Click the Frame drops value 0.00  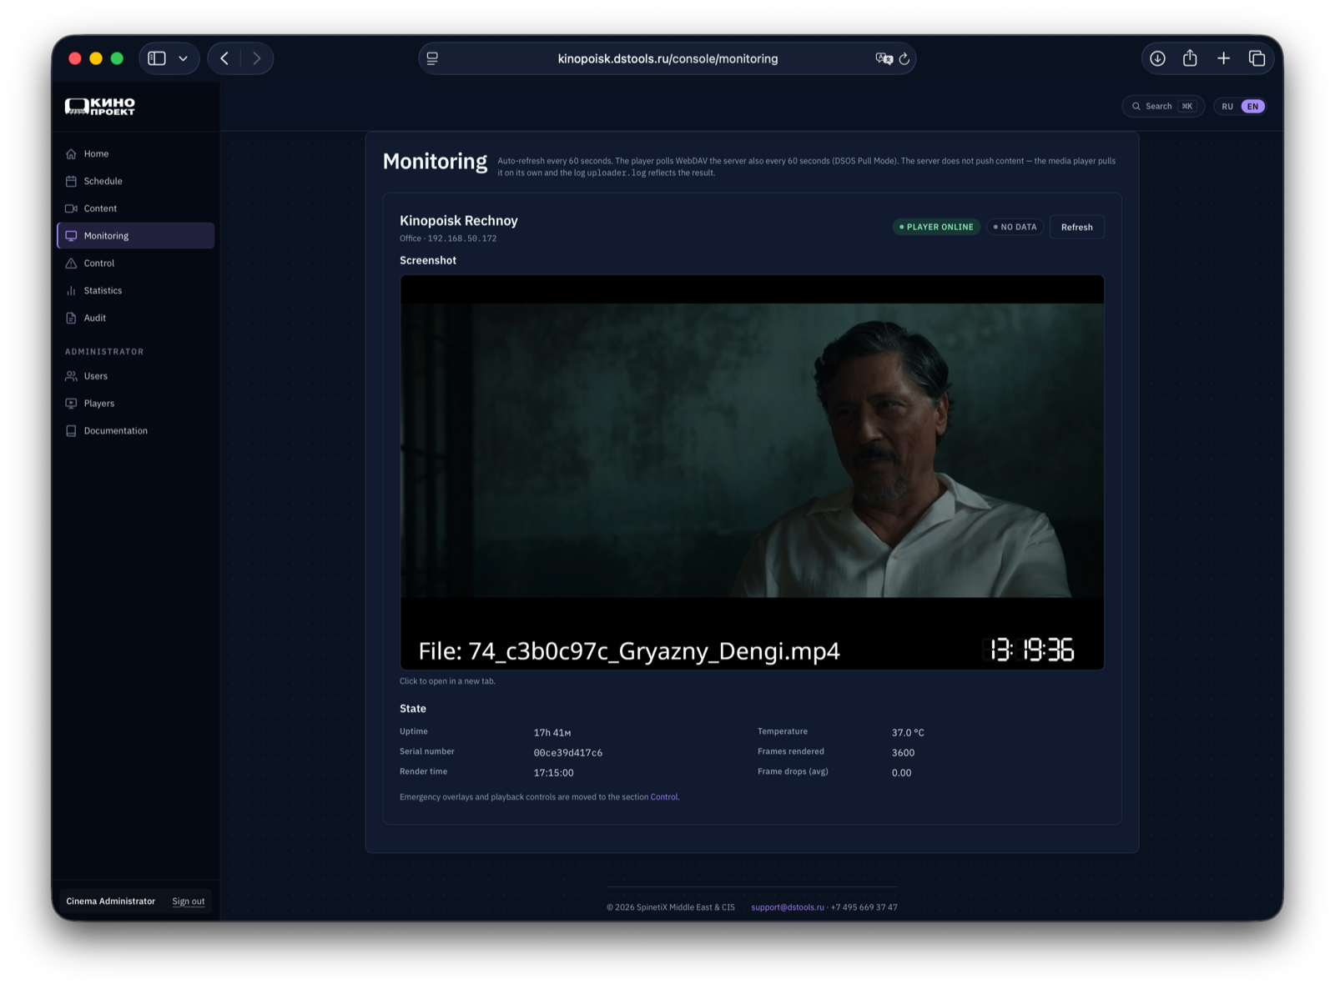(901, 773)
